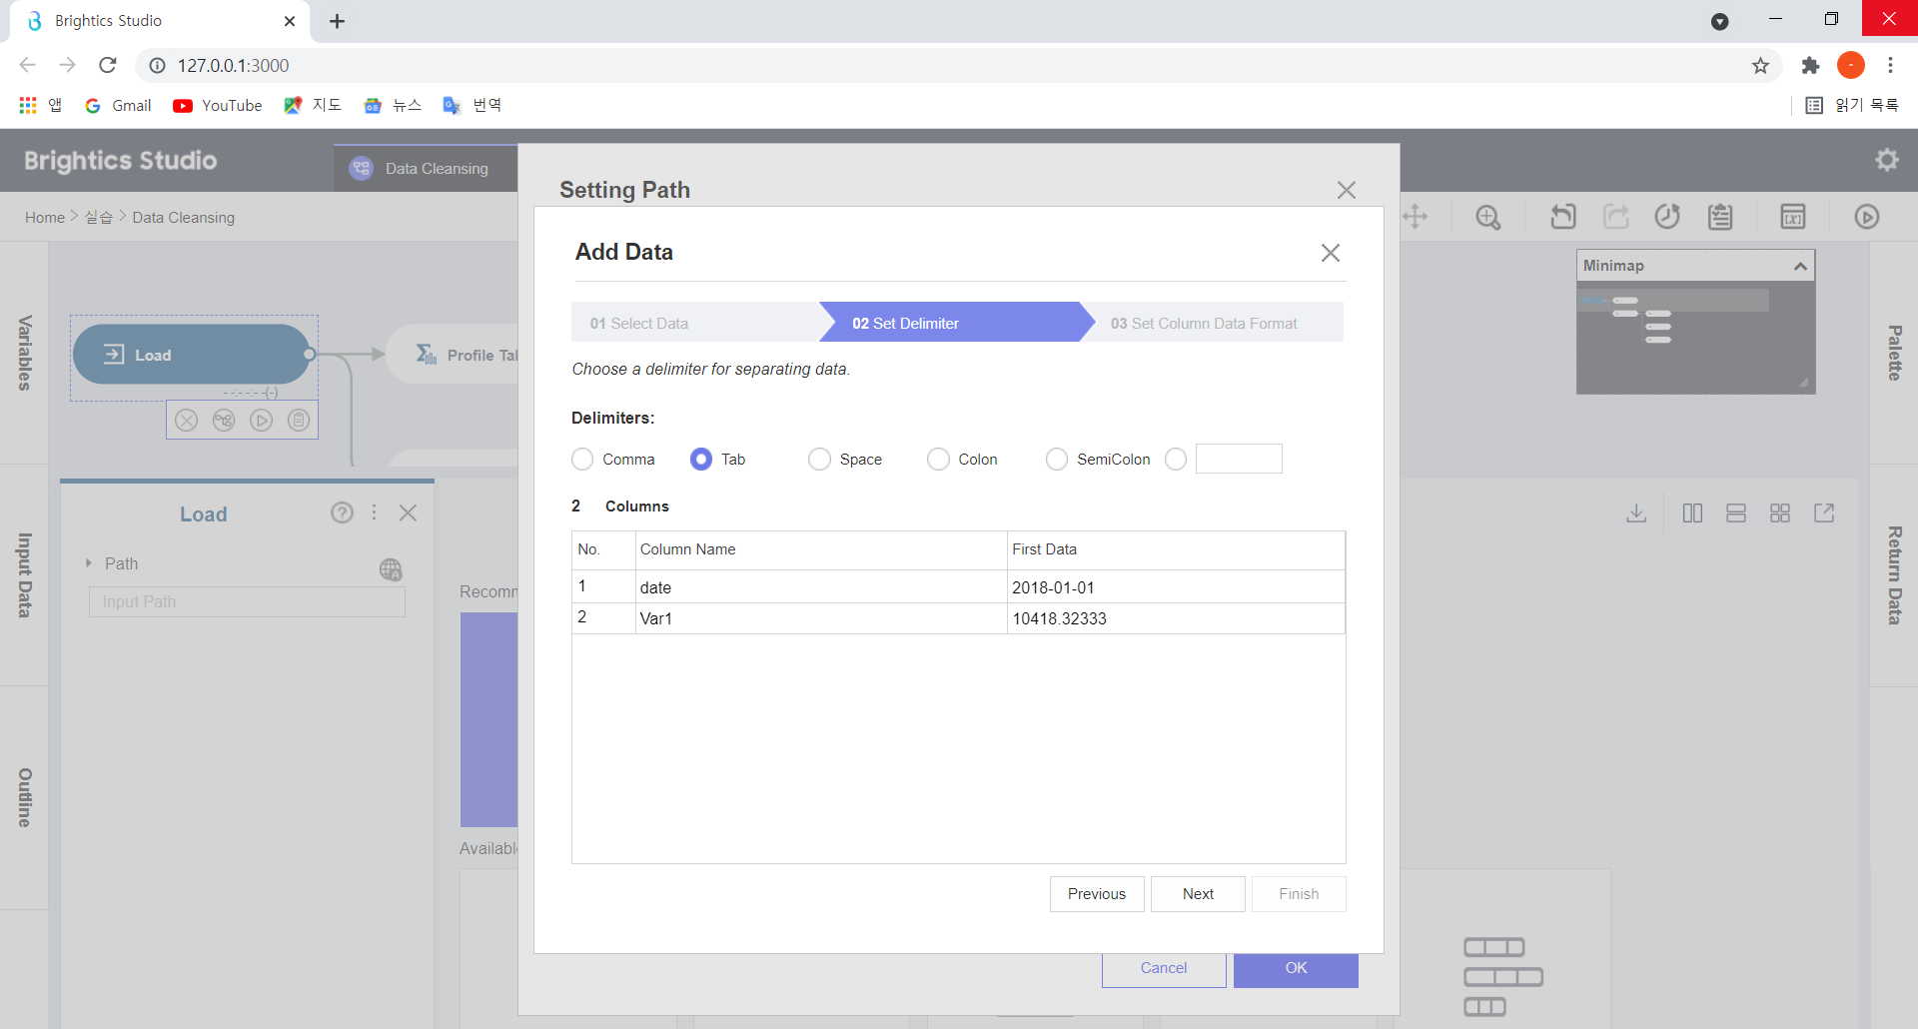Switch to grid layout icon
The width and height of the screenshot is (1918, 1029).
pos(1780,514)
